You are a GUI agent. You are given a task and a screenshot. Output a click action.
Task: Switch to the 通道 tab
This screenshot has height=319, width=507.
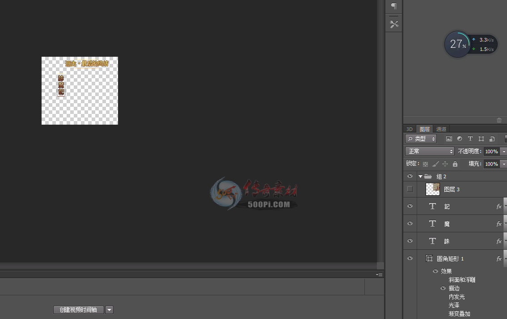[441, 129]
